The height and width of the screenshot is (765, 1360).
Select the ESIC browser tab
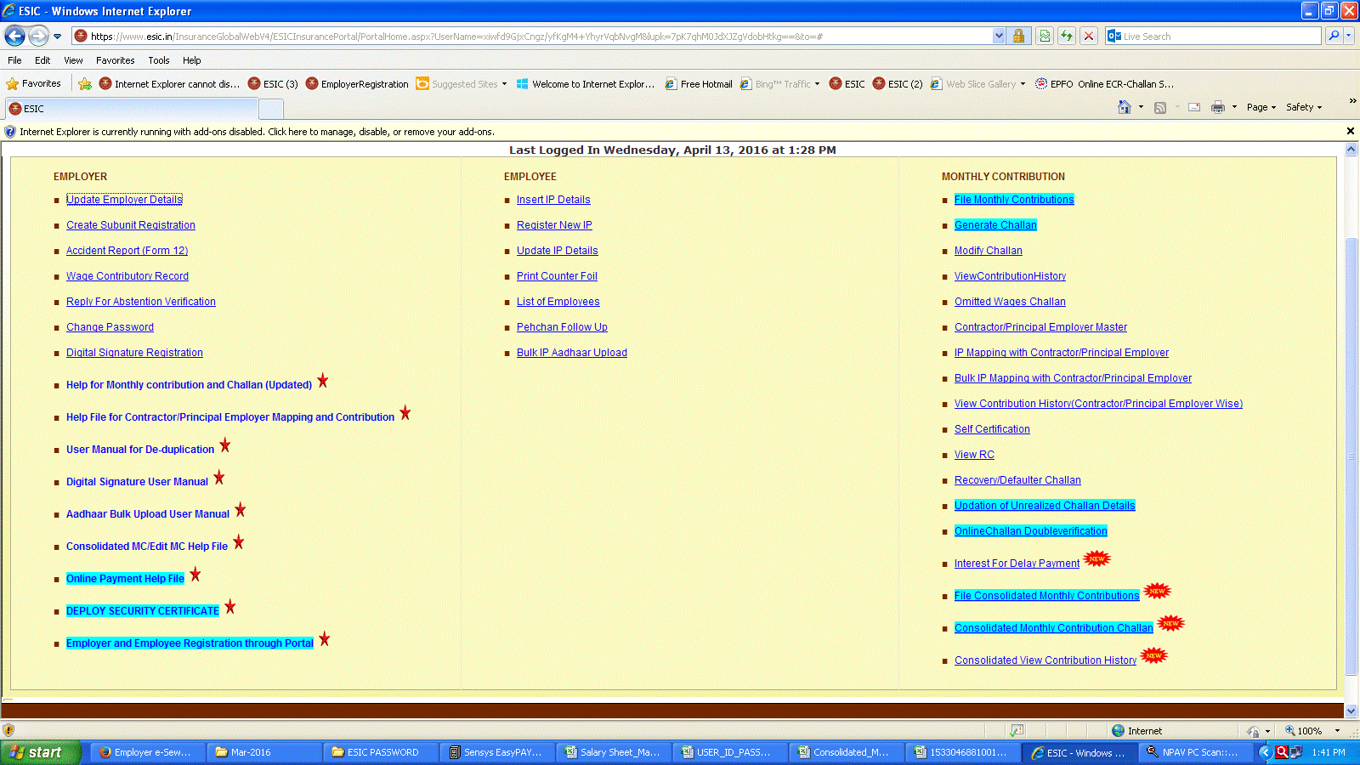click(x=131, y=109)
